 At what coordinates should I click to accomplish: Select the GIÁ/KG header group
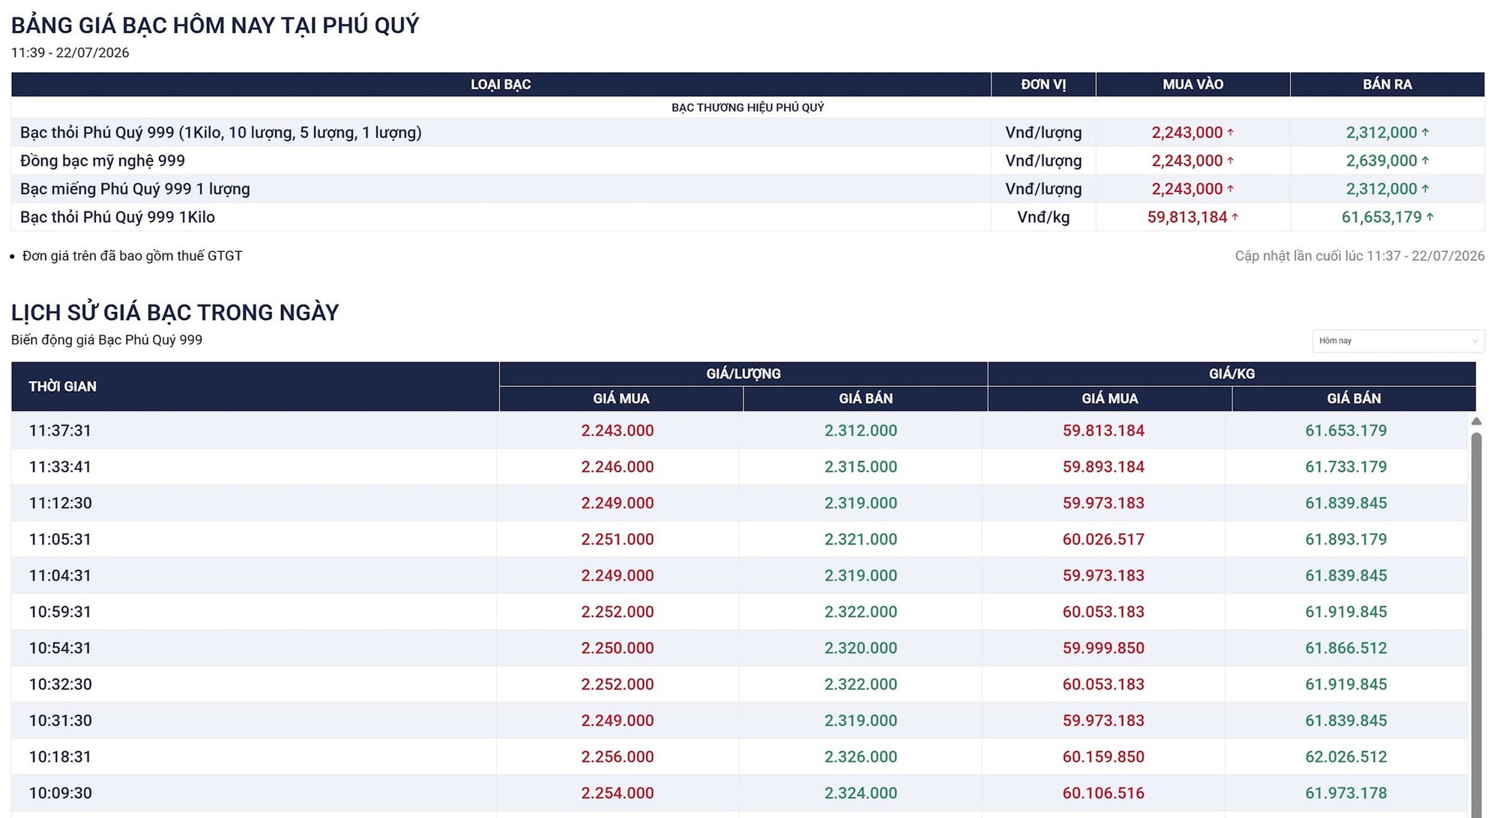1231,373
